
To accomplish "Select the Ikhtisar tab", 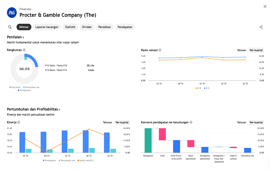I will point(24,27).
